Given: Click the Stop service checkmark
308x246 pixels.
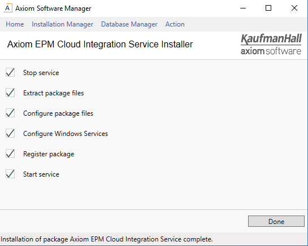Looking at the screenshot, I should click(10, 72).
